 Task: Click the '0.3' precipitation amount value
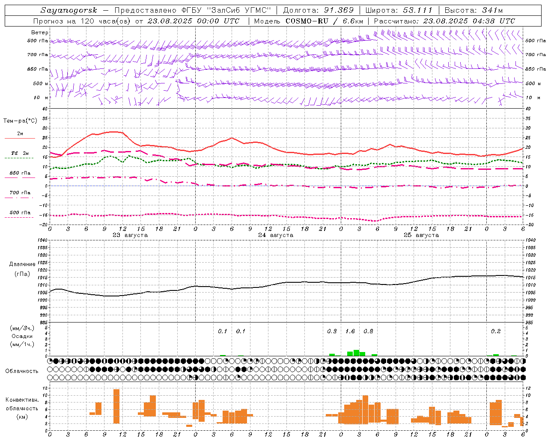(x=332, y=331)
